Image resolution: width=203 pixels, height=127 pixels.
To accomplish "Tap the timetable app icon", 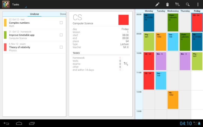I will [x=6, y=4].
